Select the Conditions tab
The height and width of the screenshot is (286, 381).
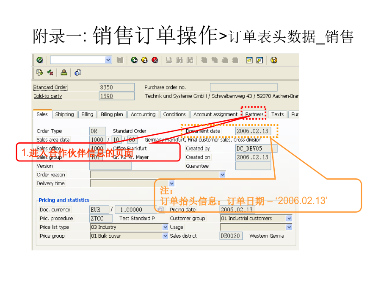click(x=174, y=114)
